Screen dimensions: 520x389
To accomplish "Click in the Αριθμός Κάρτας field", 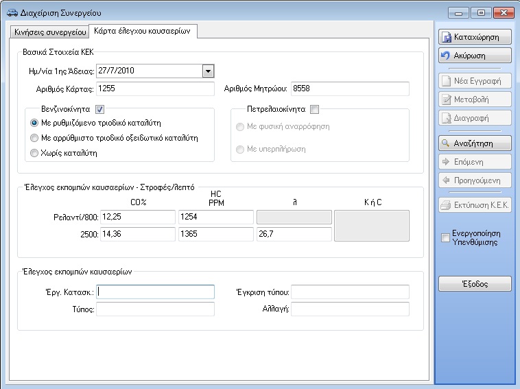I will (155, 89).
